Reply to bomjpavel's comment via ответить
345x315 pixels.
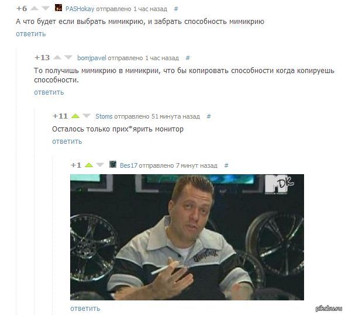pos(49,92)
